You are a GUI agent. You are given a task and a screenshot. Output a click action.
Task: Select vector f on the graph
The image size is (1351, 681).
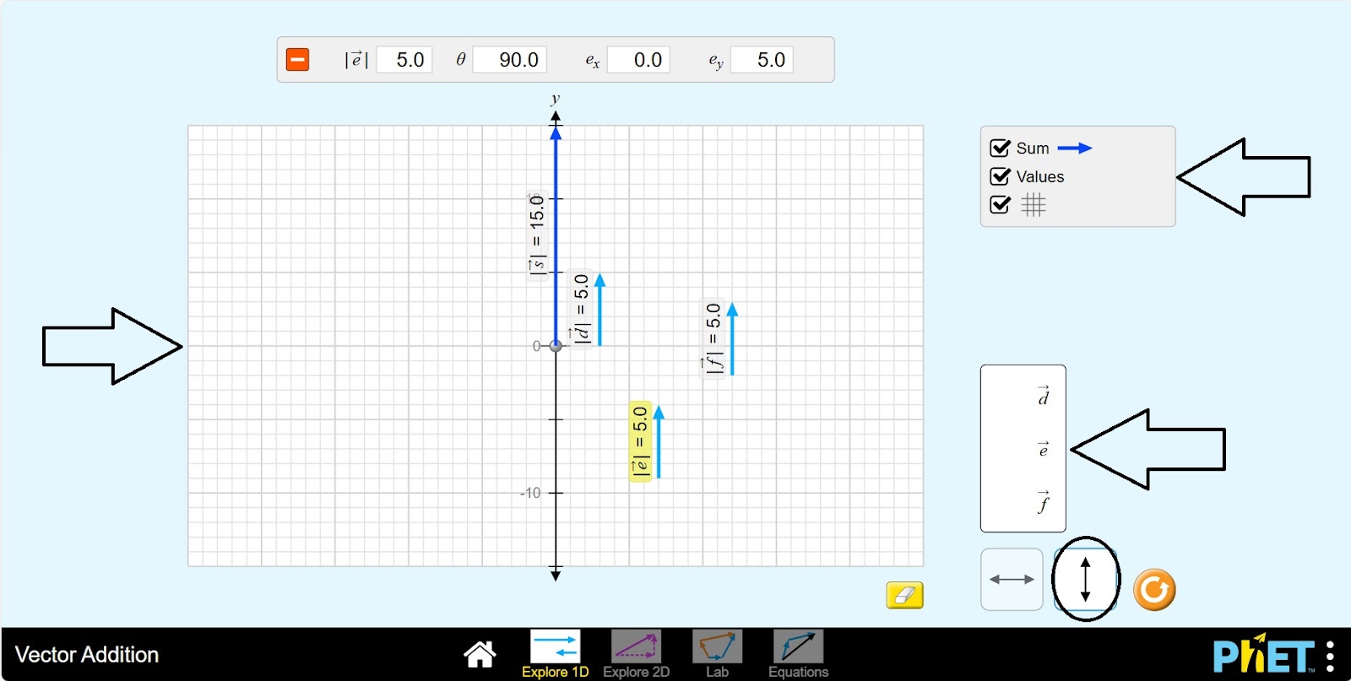[732, 340]
